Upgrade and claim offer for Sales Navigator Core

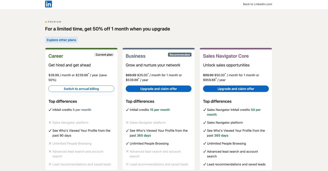coord(236,89)
